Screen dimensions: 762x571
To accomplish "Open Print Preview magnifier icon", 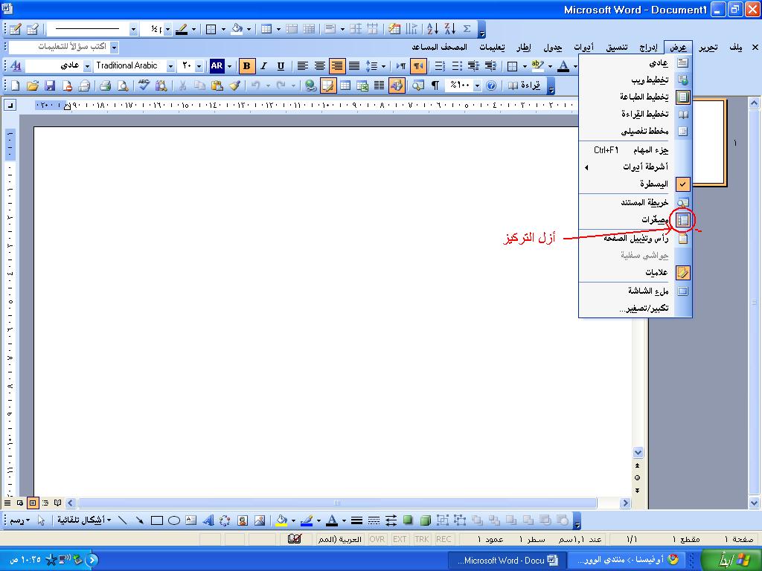I will [123, 86].
